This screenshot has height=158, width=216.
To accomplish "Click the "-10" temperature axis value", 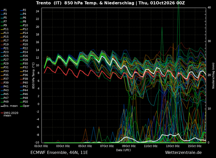I will (37, 143).
